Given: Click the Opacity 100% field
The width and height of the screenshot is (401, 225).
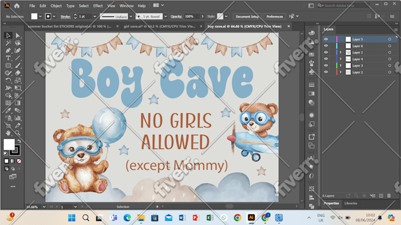Looking at the screenshot, I should point(192,16).
